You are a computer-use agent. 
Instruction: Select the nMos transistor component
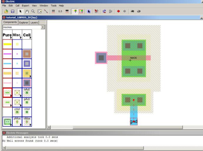pos(27,122)
